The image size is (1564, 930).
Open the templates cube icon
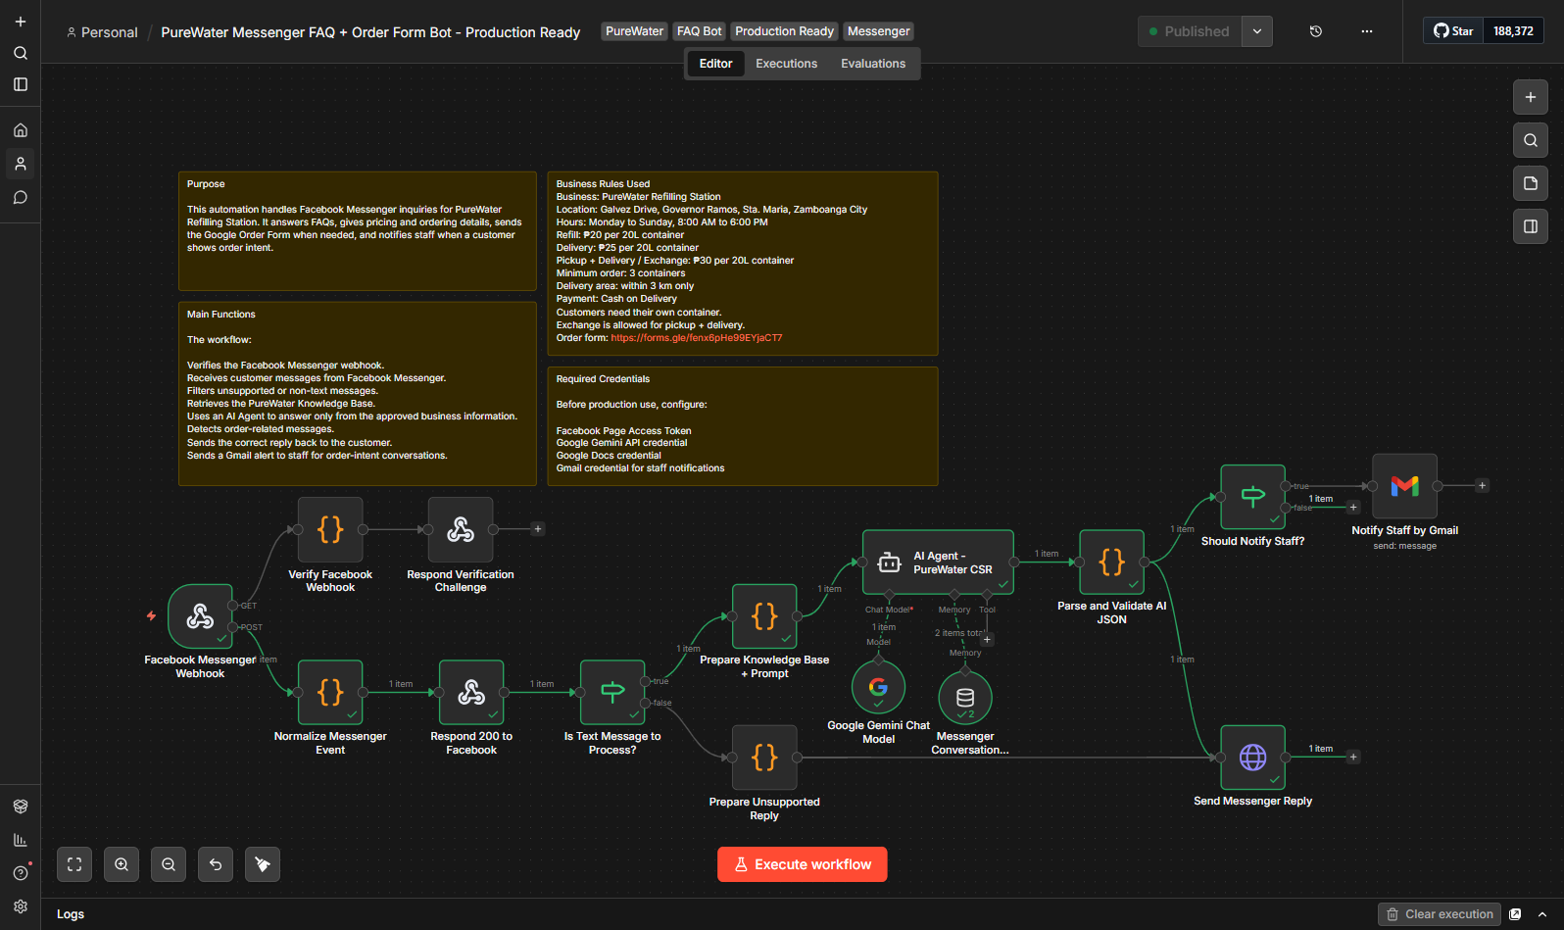click(x=21, y=807)
